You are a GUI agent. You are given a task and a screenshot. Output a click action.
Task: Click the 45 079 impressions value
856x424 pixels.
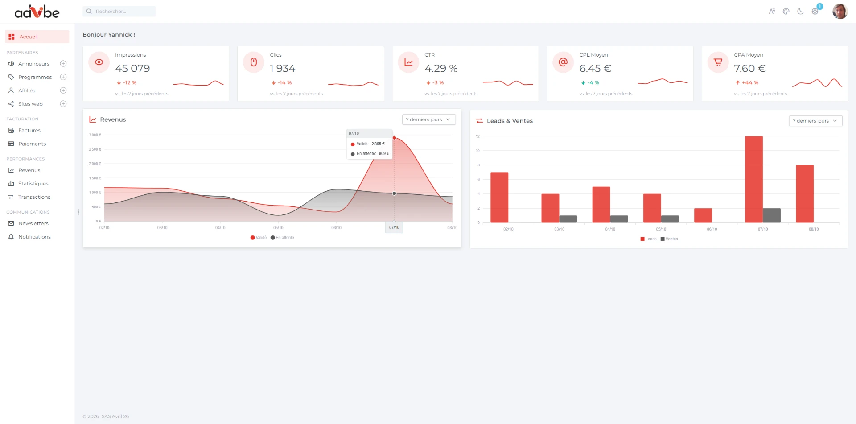[132, 68]
